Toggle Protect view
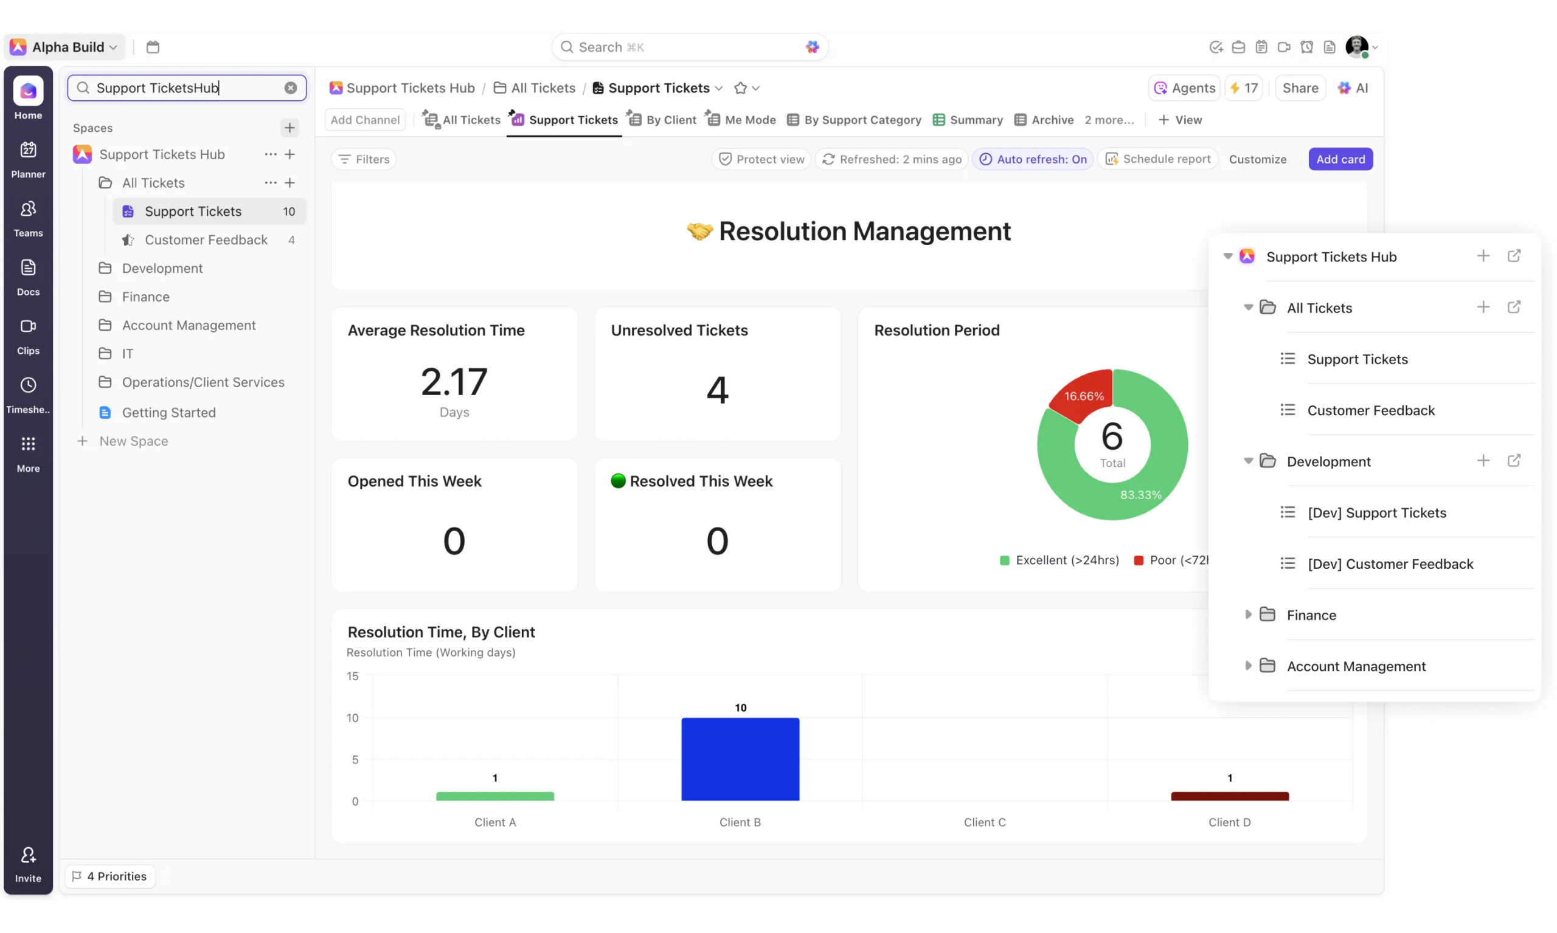1557x933 pixels. click(761, 159)
